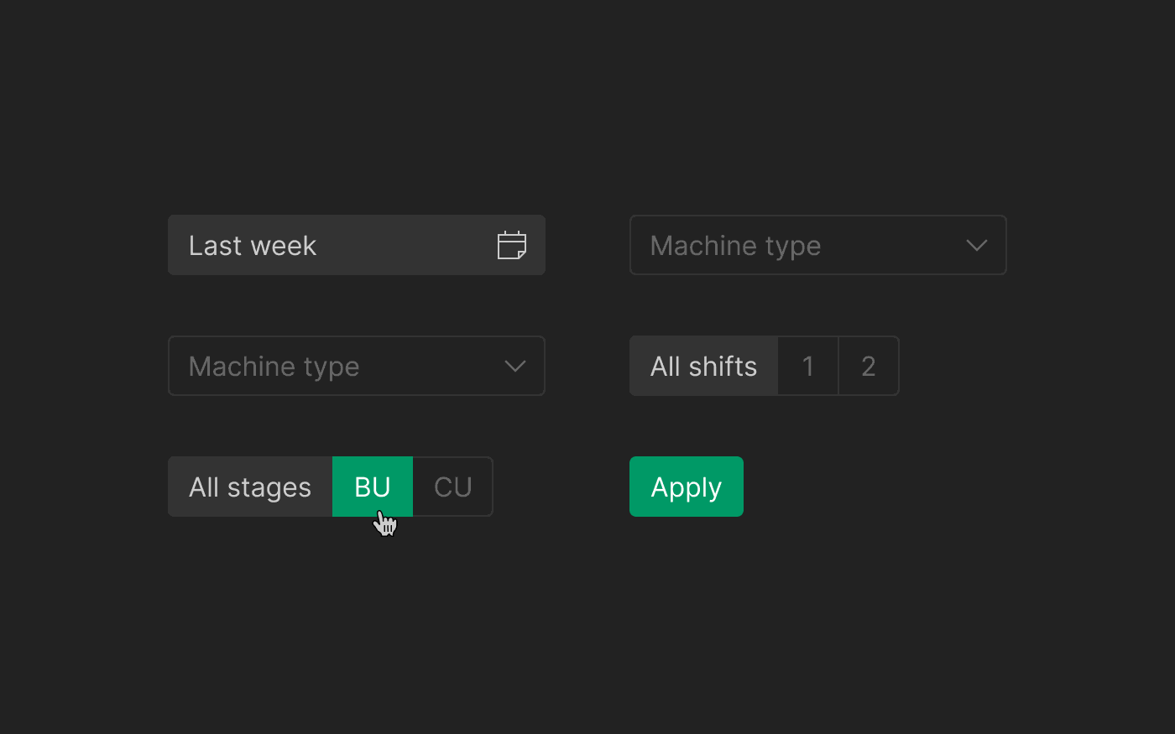
Task: Click the calendar icon in the date field
Action: coord(511,245)
